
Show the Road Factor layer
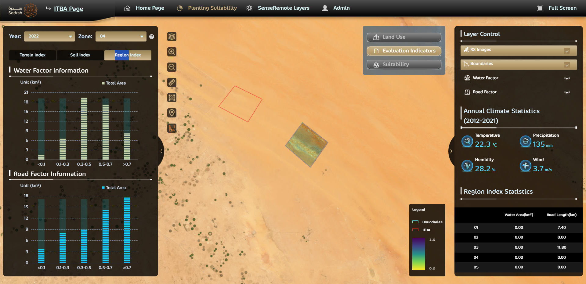pos(567,92)
